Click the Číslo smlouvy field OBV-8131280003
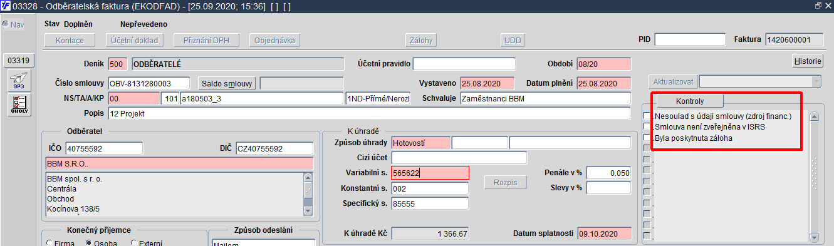The image size is (834, 246). 149,83
